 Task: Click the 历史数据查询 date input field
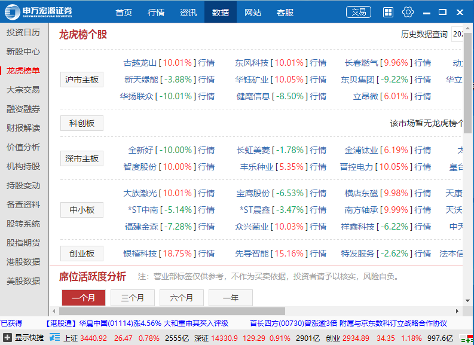tap(457, 34)
